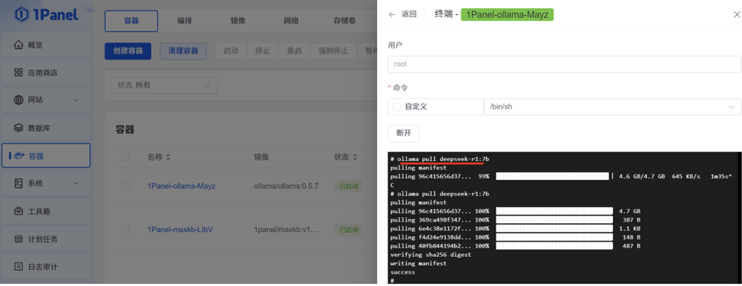Image resolution: width=742 pixels, height=286 pixels.
Task: Expand the 网站 sidebar submenu chevron
Action: (76, 100)
